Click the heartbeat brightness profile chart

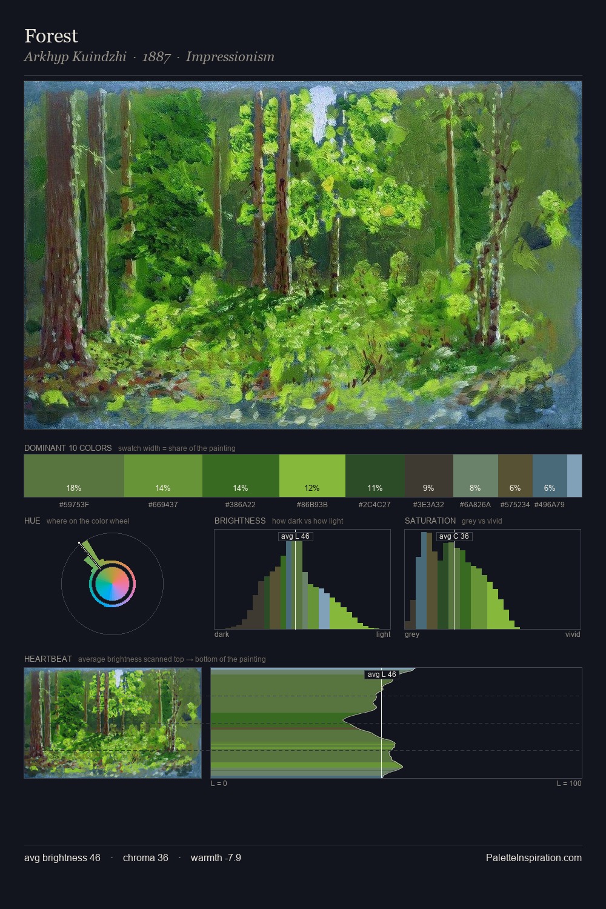coord(396,723)
